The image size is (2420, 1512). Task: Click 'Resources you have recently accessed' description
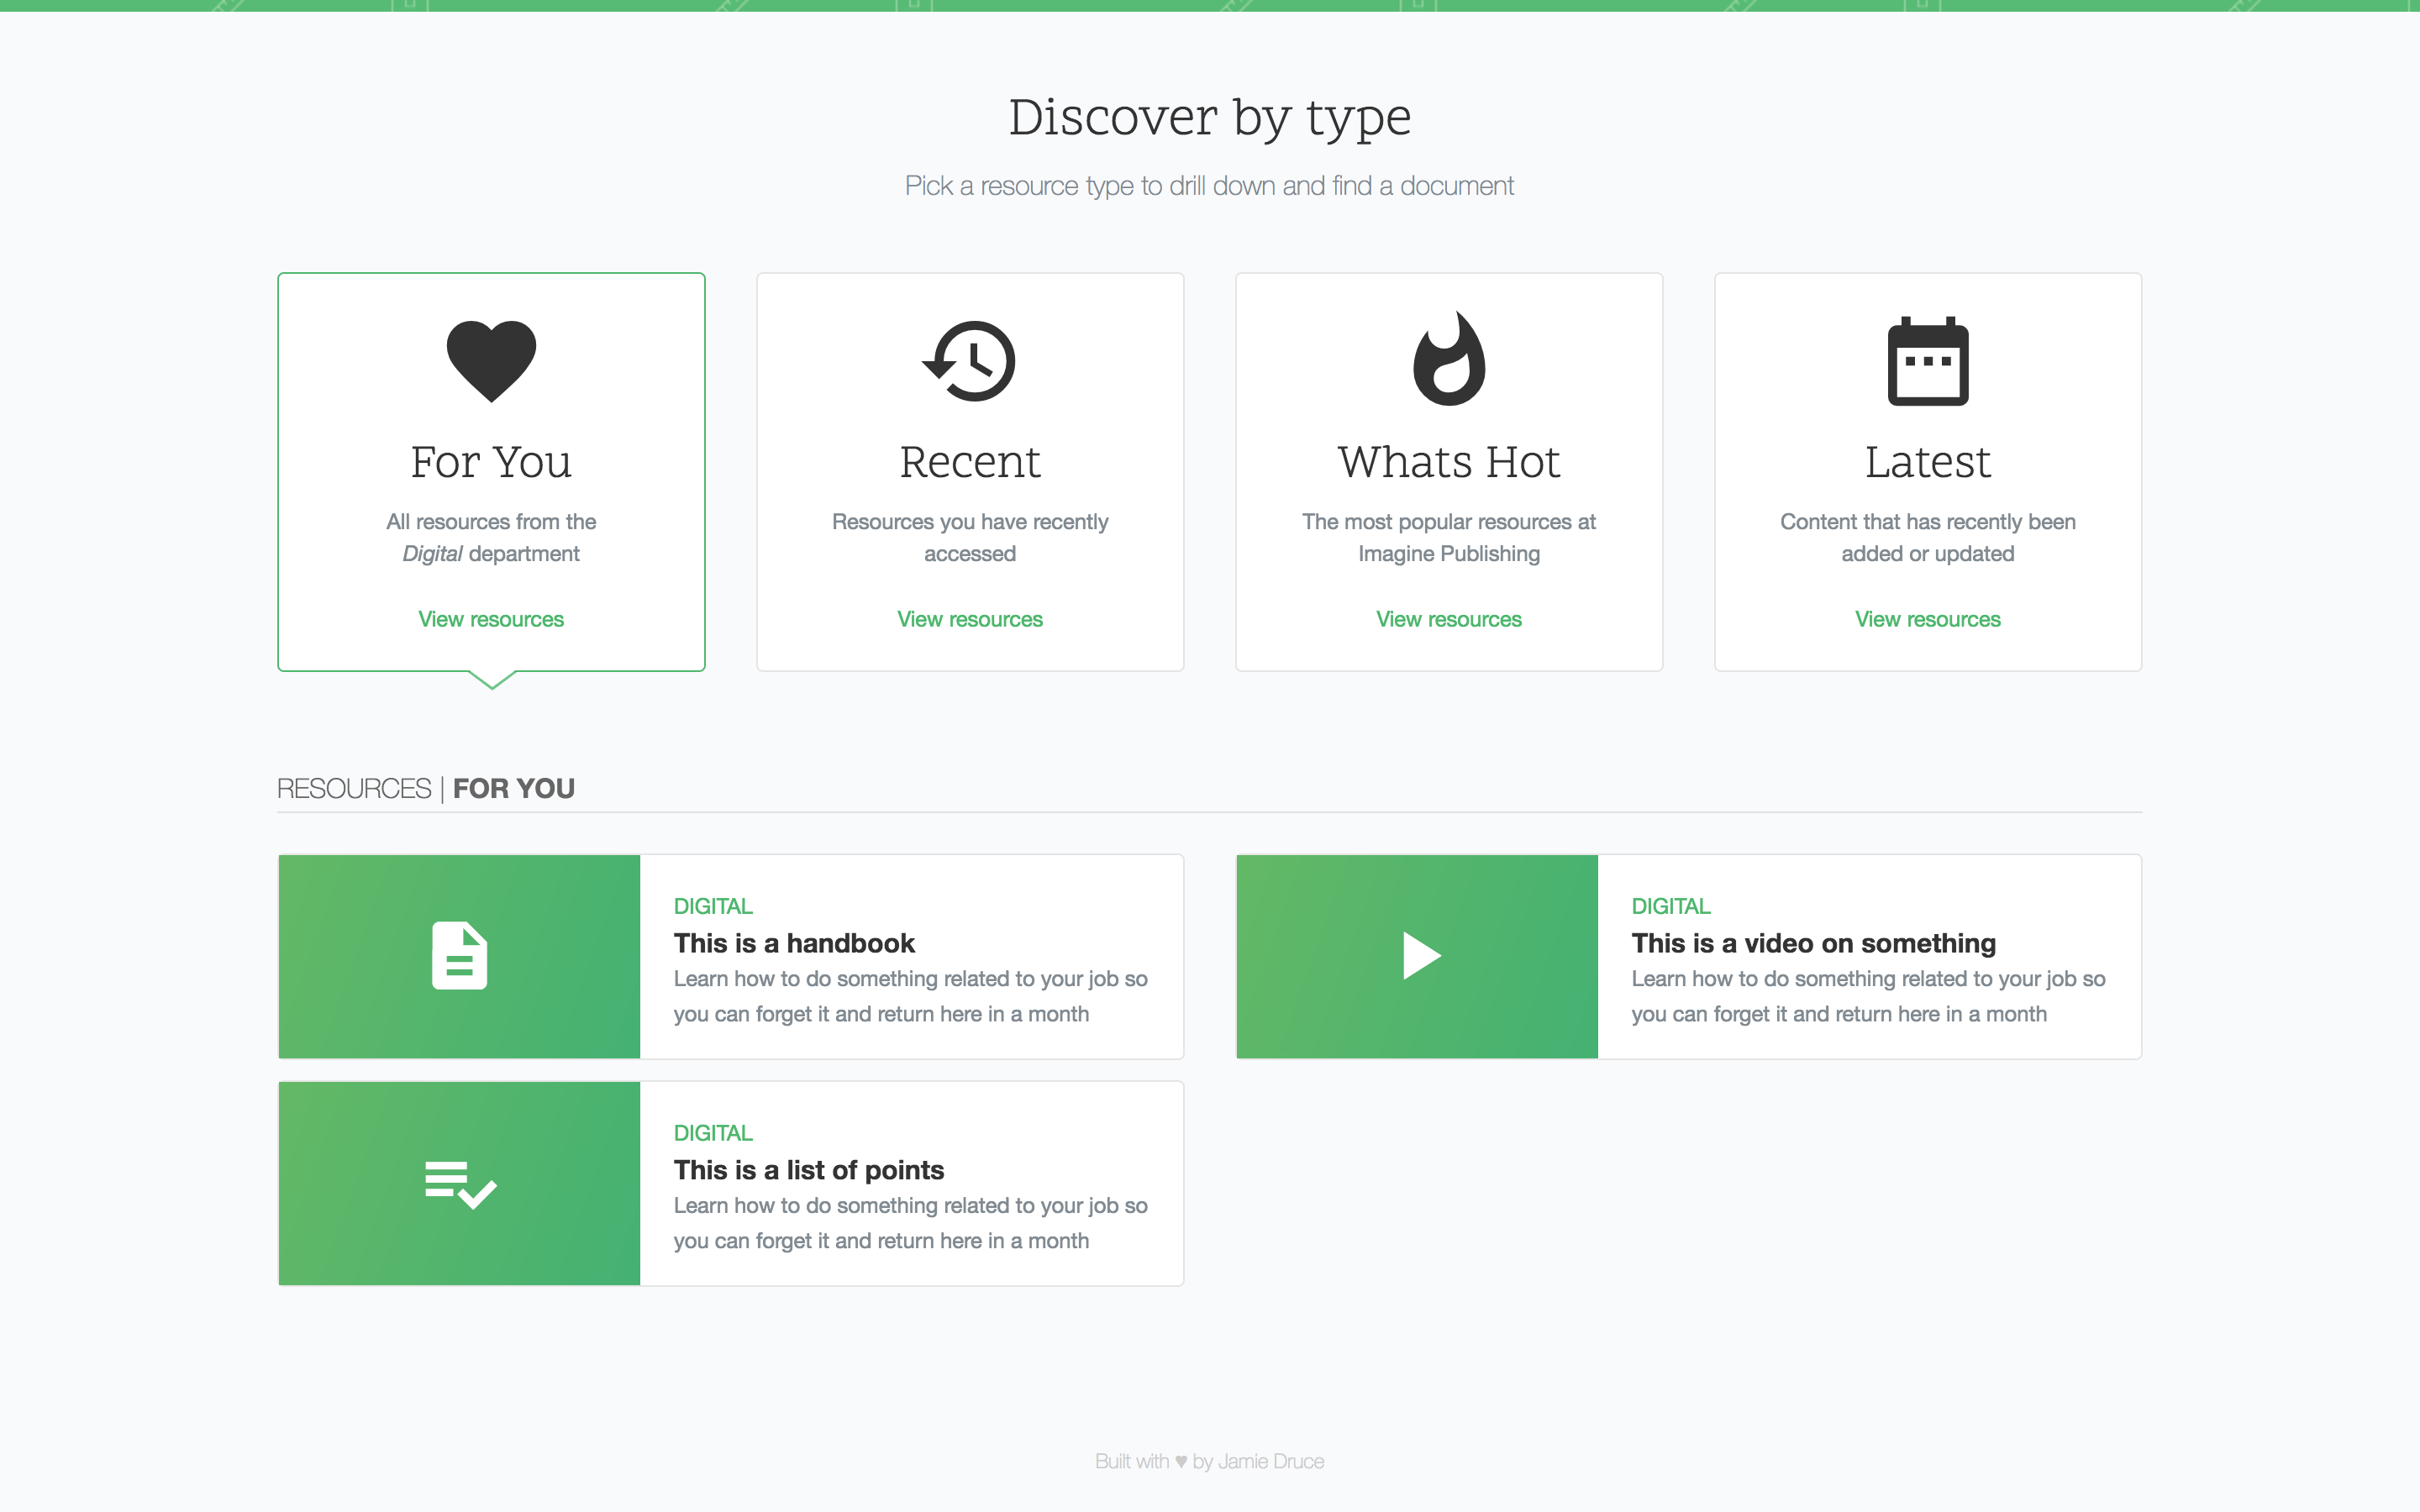[x=970, y=538]
